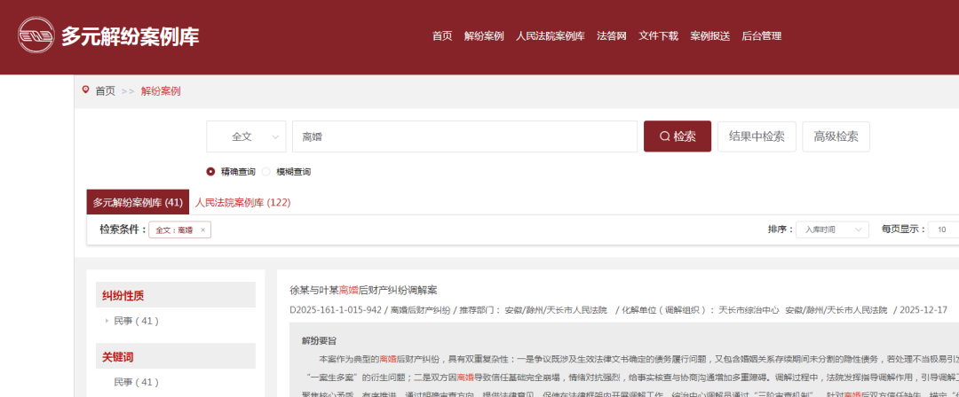This screenshot has width=959, height=397.
Task: Click the 多元解纷案例库 site logo
Action: tap(108, 36)
